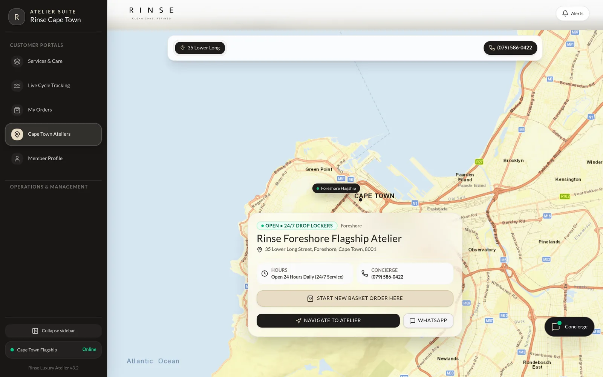The width and height of the screenshot is (603, 377).
Task: Click the OPEN 24/7 DROP LOCKERS badge
Action: (x=297, y=226)
